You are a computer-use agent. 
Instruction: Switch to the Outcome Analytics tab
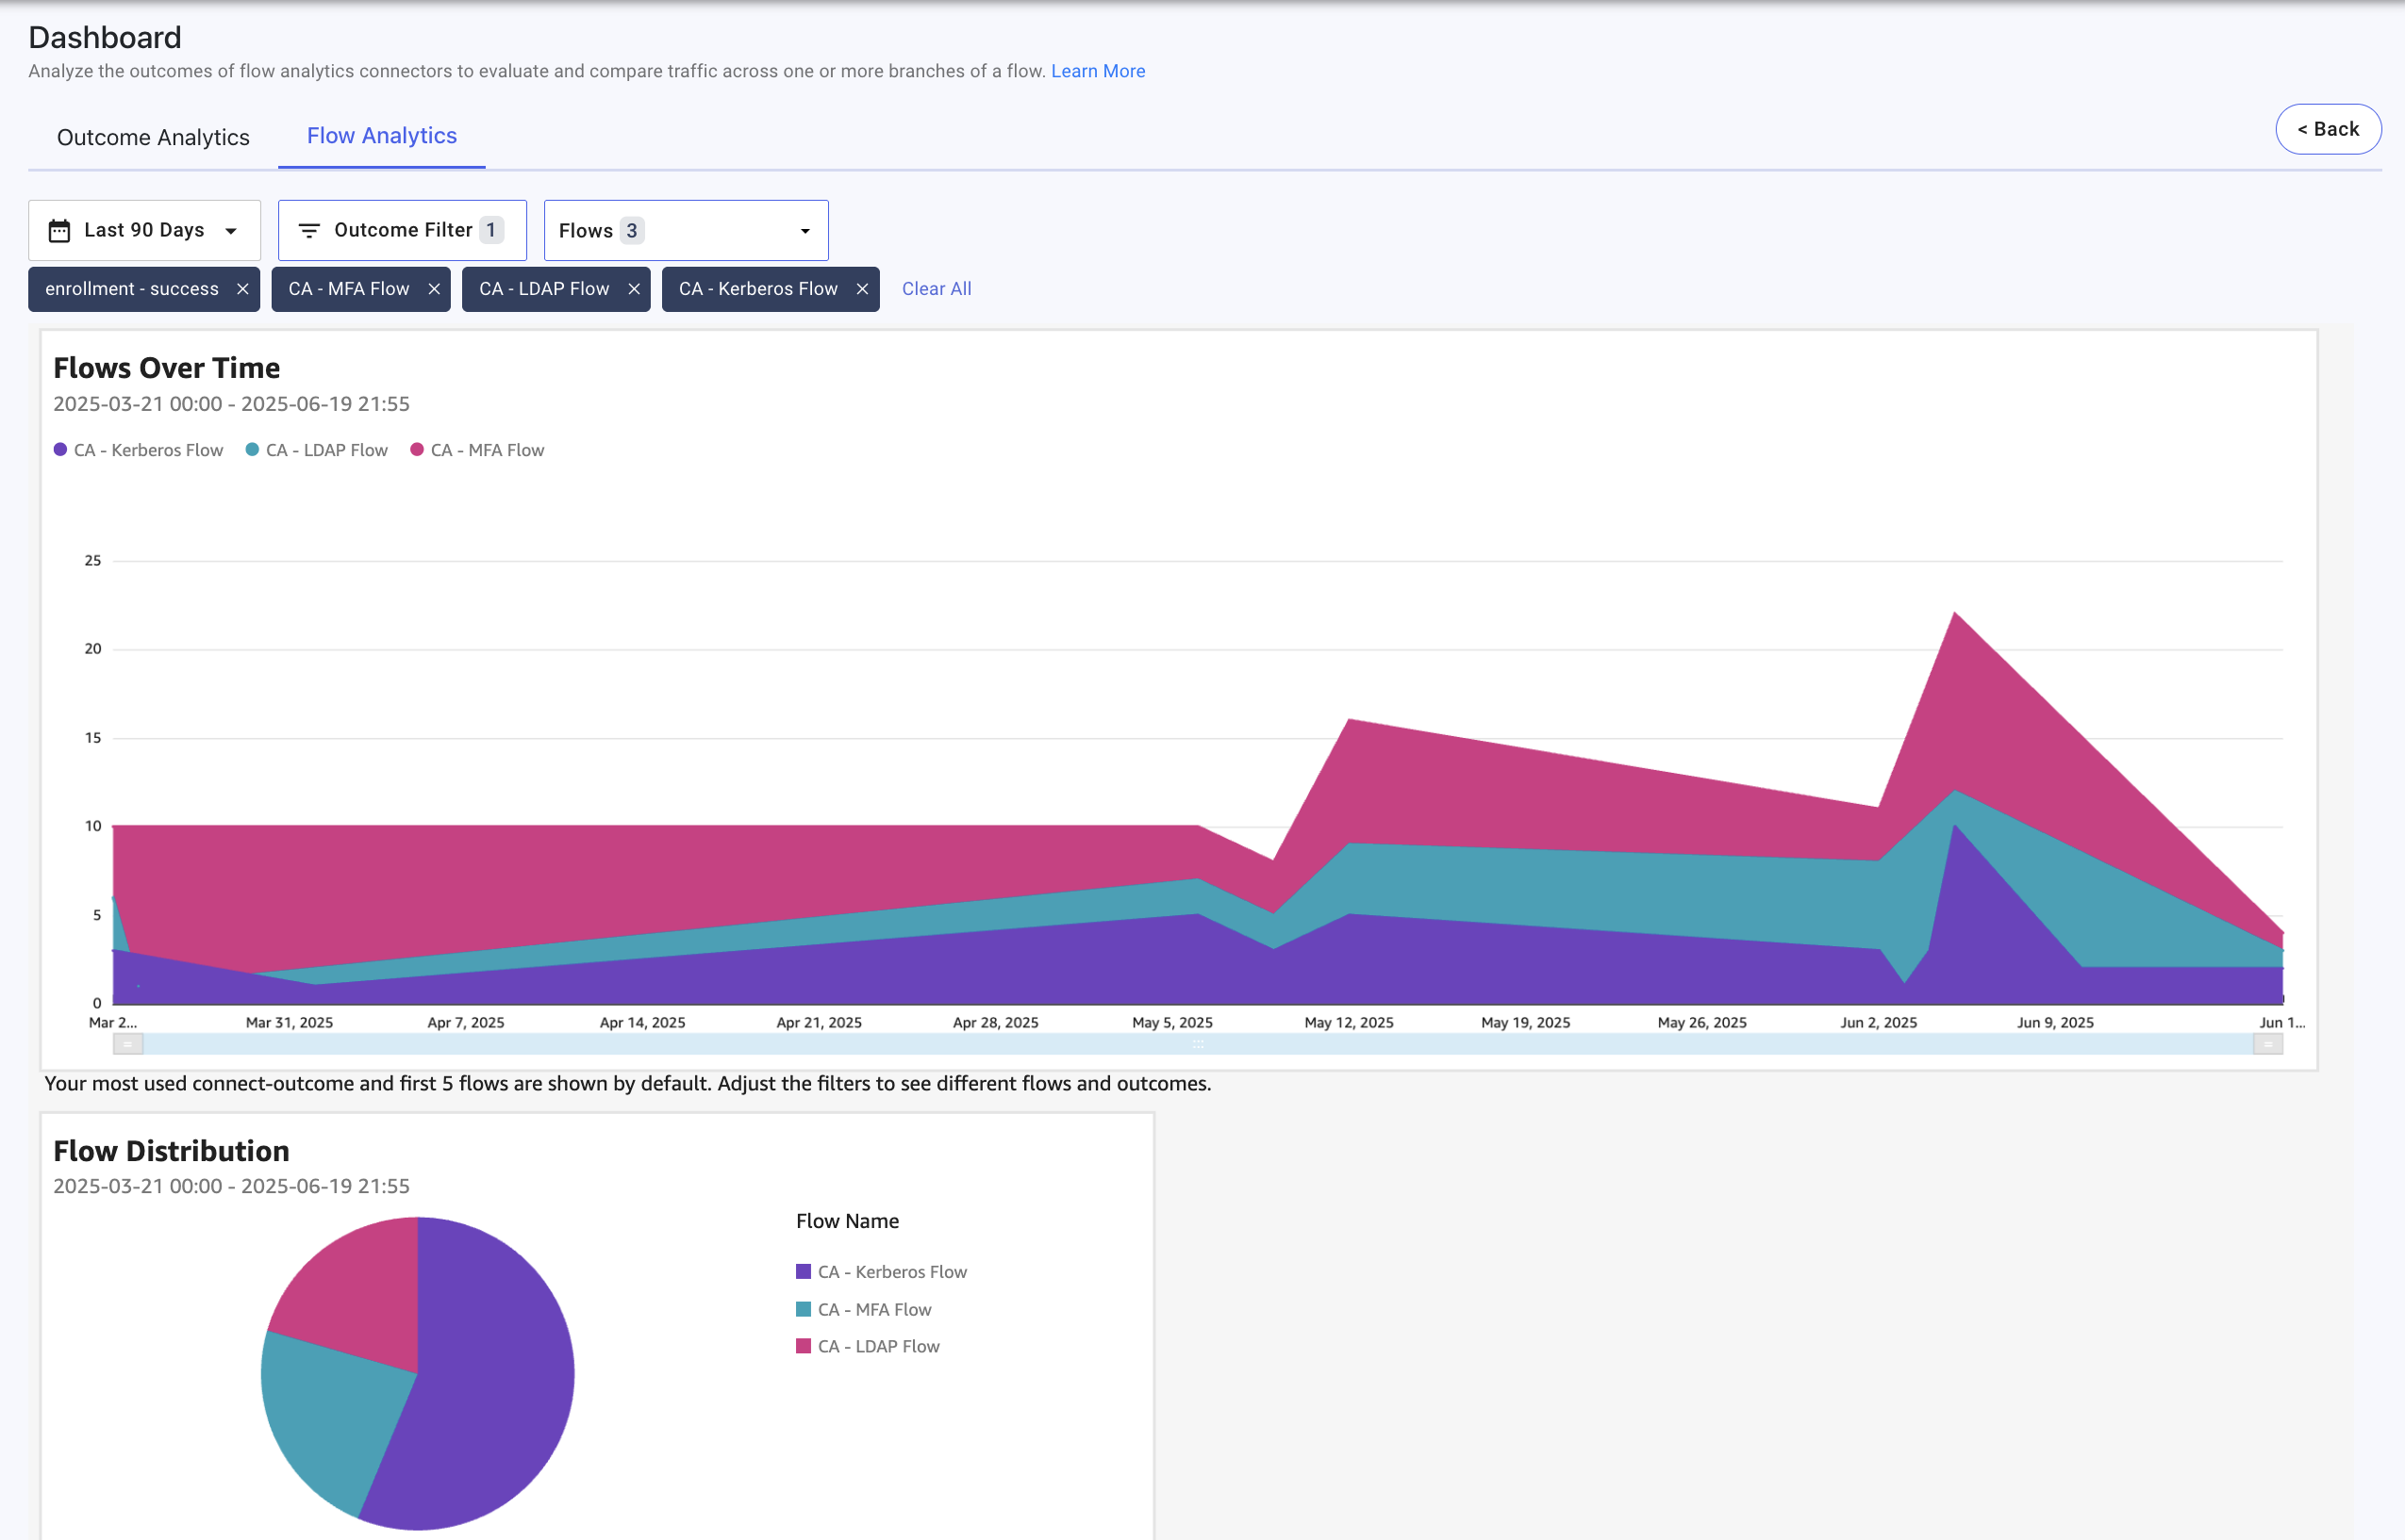tap(153, 138)
